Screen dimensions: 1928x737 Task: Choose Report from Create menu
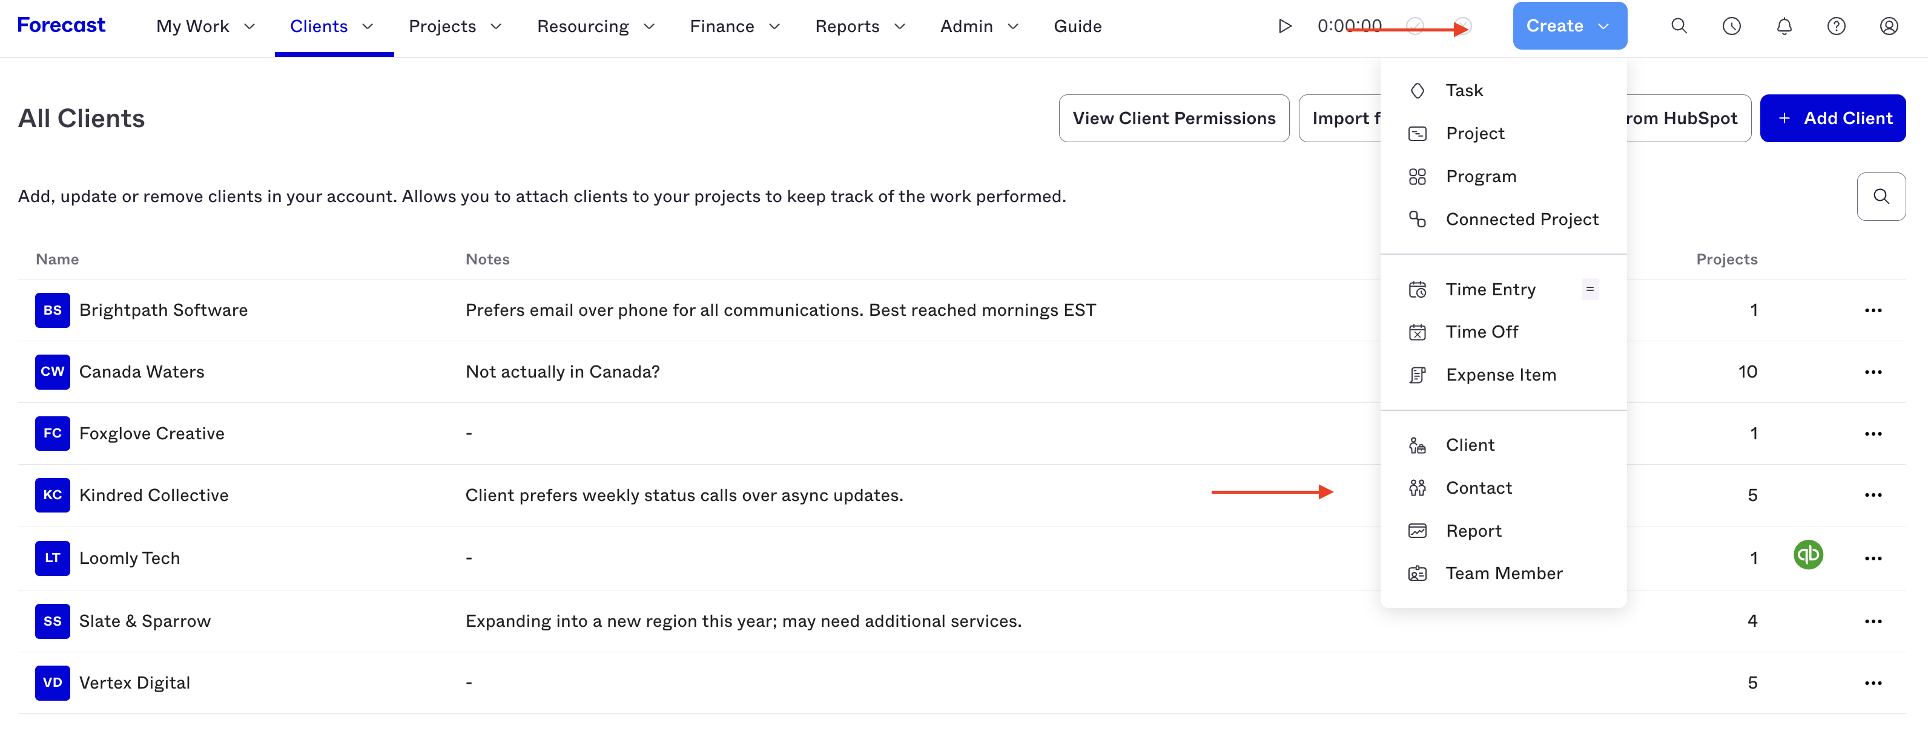(x=1503, y=531)
